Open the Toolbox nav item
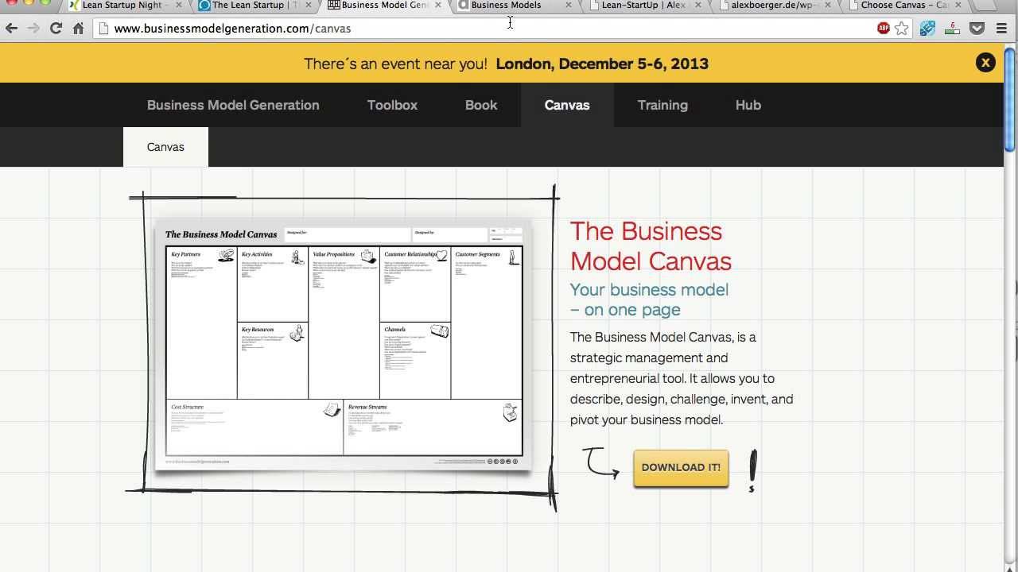Image resolution: width=1018 pixels, height=572 pixels. click(392, 105)
